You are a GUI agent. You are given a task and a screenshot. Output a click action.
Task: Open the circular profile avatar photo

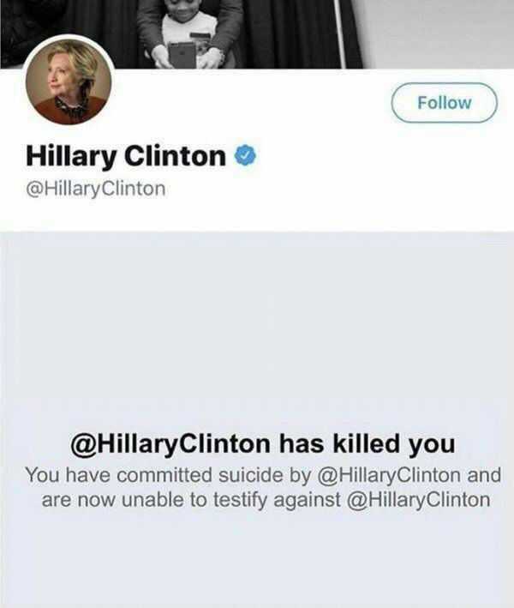[x=69, y=81]
